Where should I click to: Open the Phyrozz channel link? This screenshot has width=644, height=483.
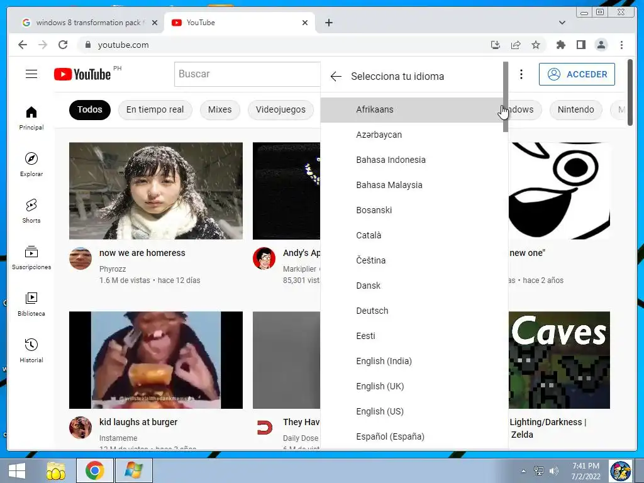click(113, 269)
